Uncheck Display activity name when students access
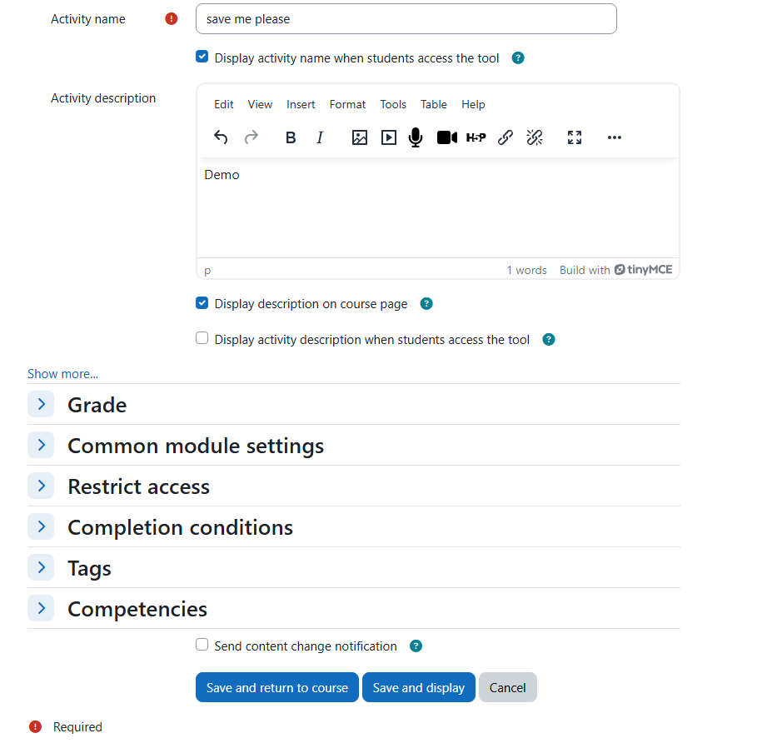 (x=202, y=57)
